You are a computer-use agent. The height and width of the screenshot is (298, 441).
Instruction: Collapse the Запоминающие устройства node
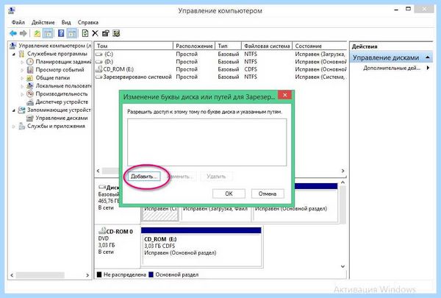click(14, 110)
